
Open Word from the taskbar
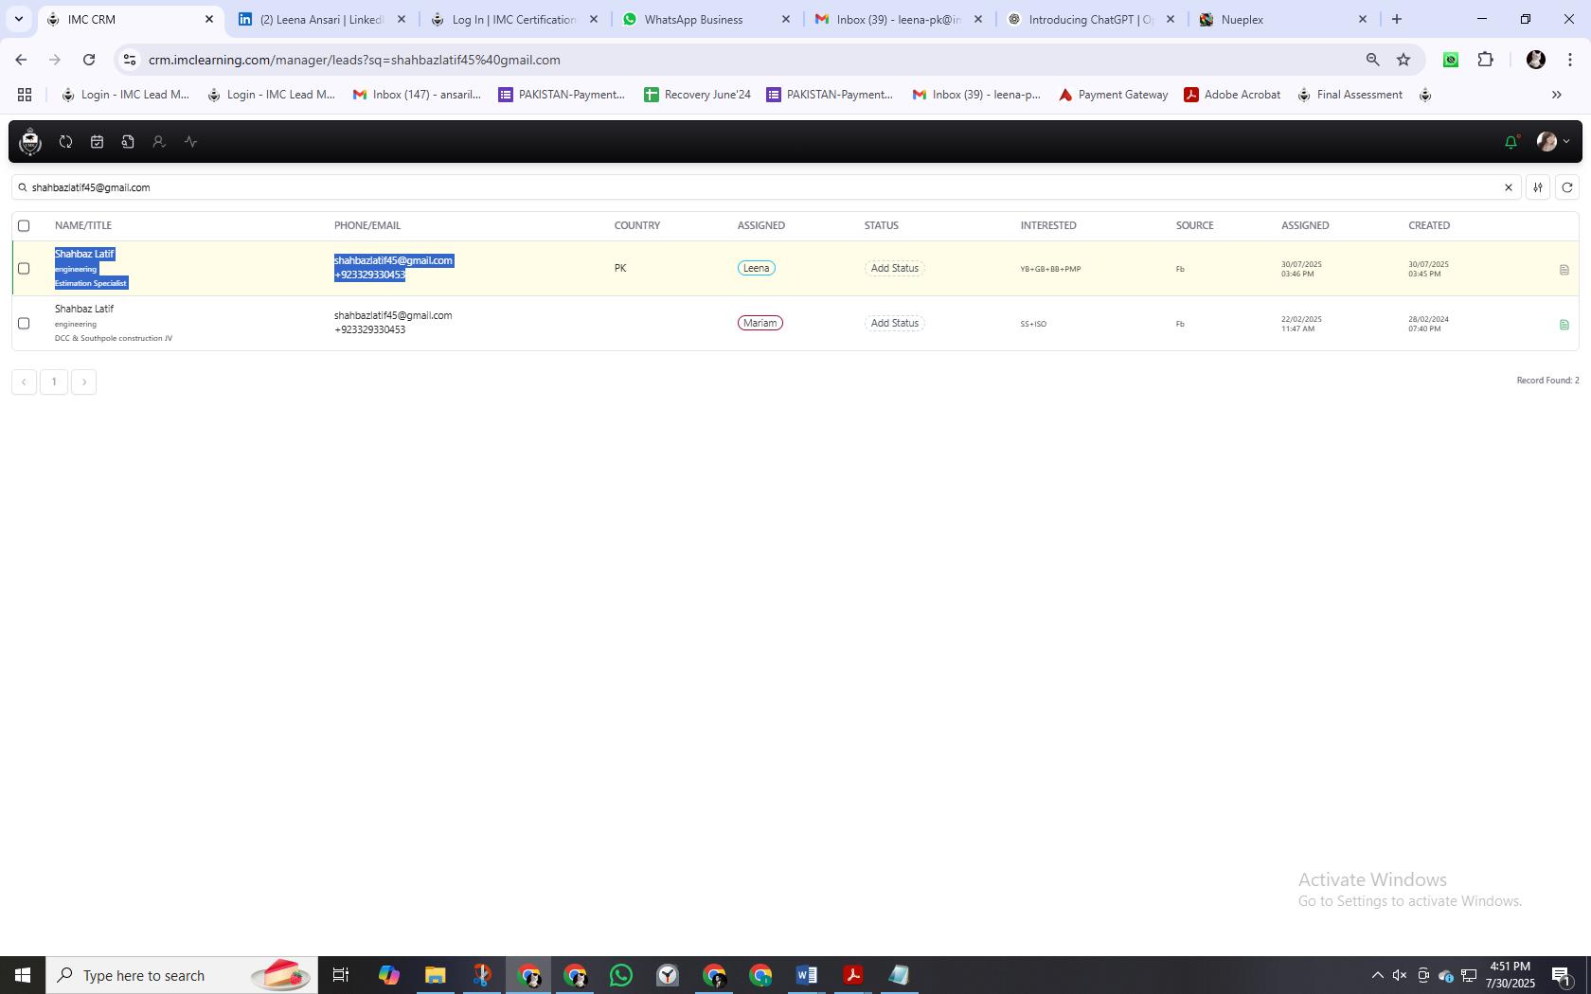pyautogui.click(x=807, y=975)
